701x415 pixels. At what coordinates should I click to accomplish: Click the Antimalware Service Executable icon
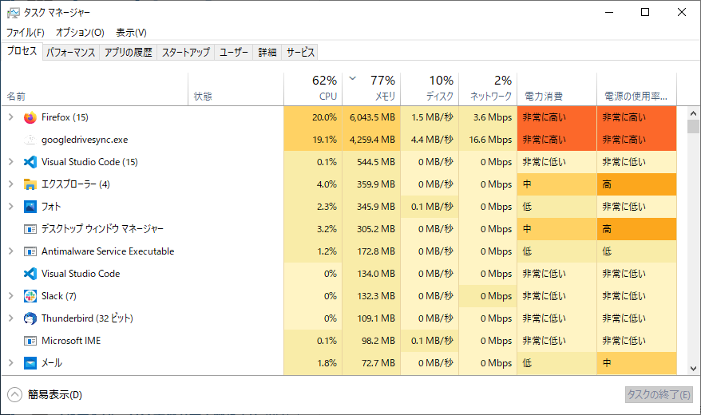30,251
